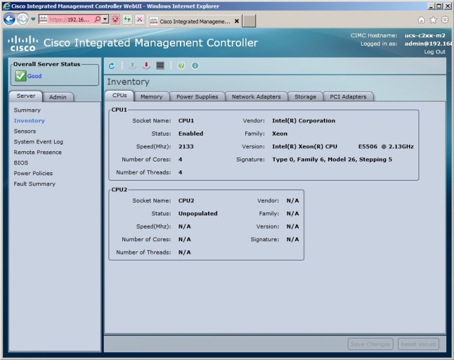This screenshot has width=454, height=360.
Task: Open the Help question mark icon
Action: tap(181, 66)
